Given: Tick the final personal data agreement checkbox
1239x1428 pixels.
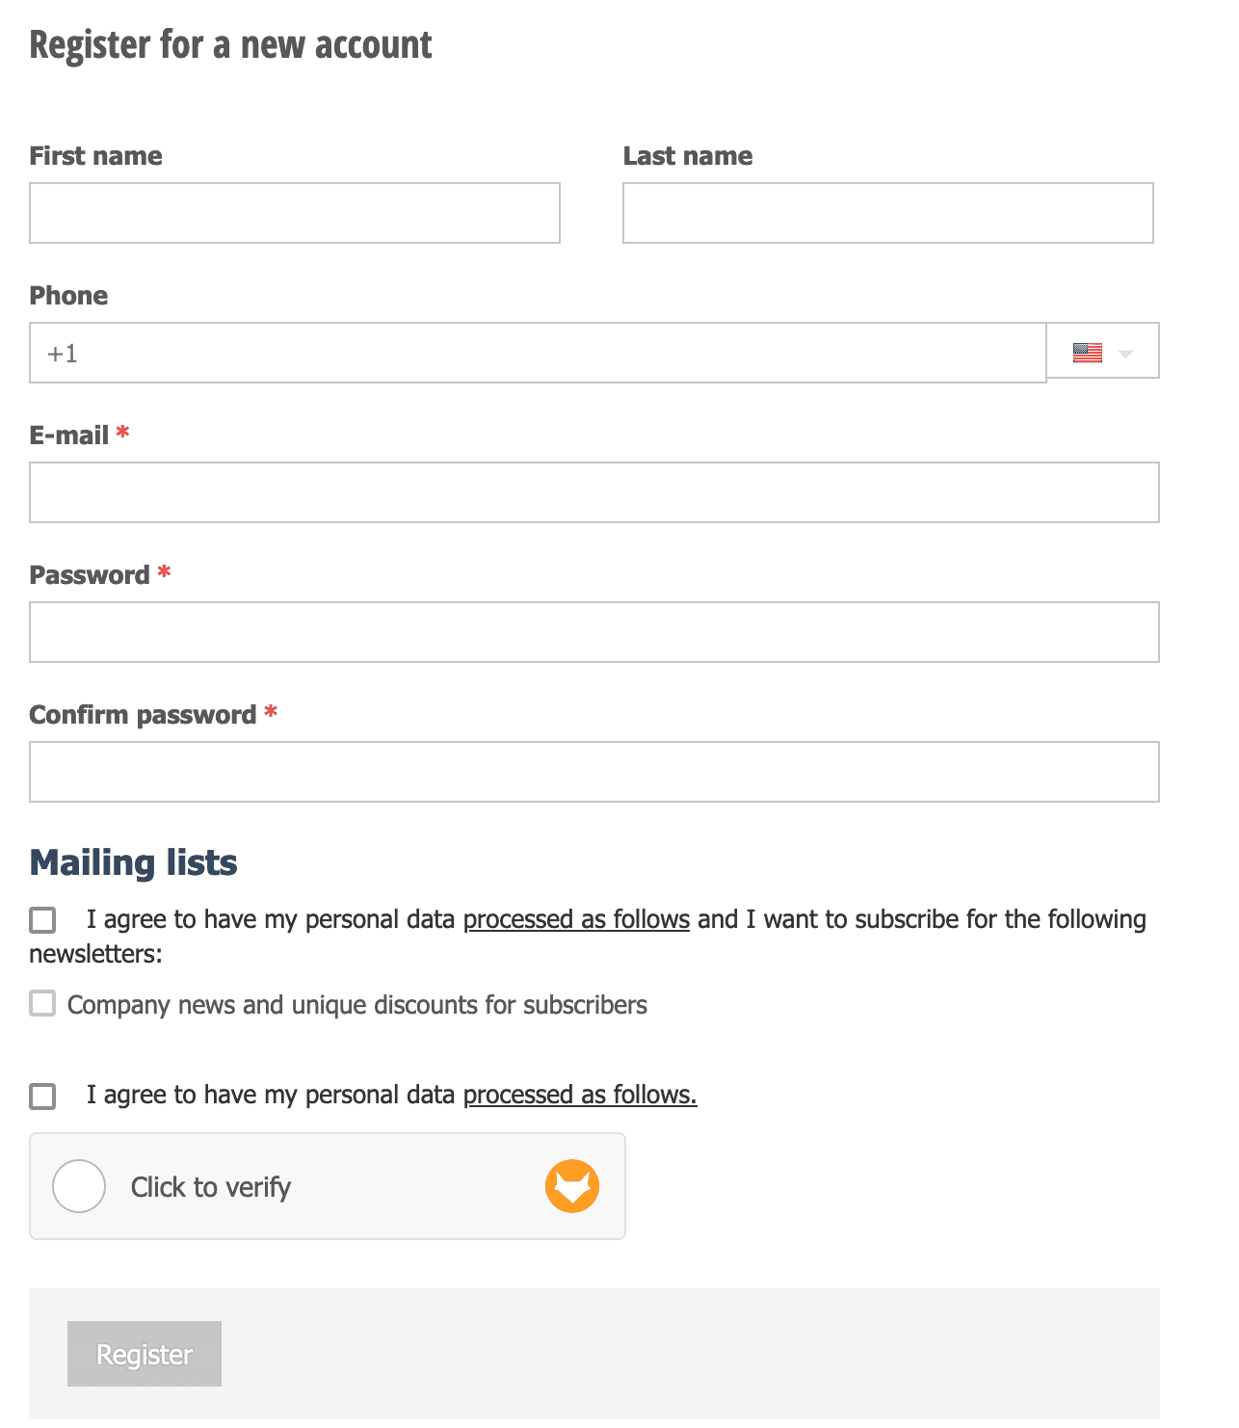Looking at the screenshot, I should 42,1096.
